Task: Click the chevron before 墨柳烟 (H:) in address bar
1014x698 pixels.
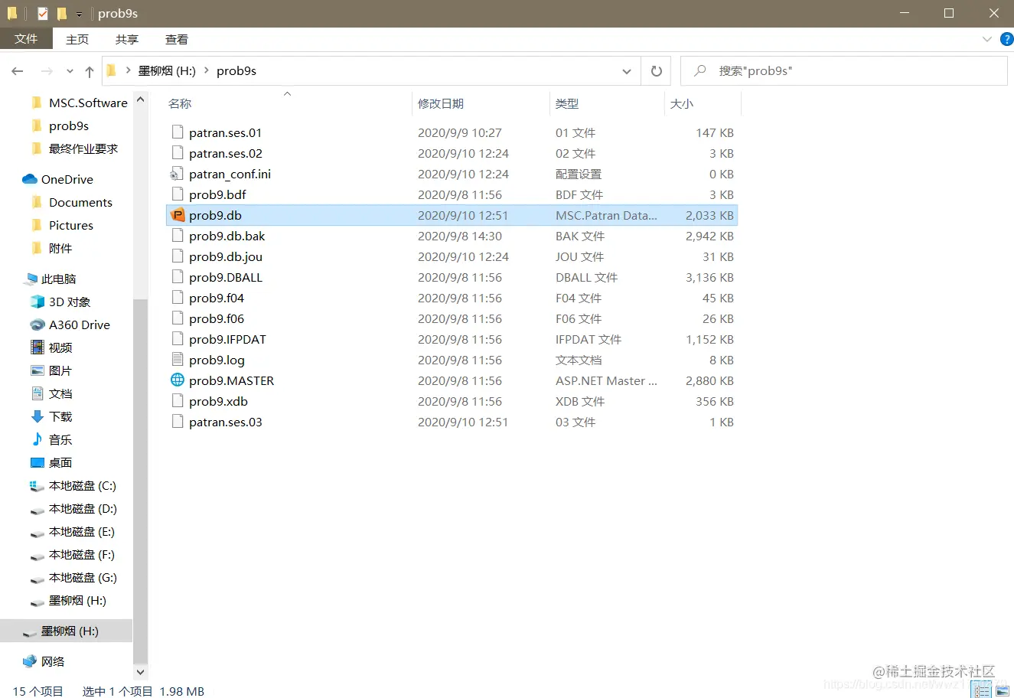Action: 129,70
